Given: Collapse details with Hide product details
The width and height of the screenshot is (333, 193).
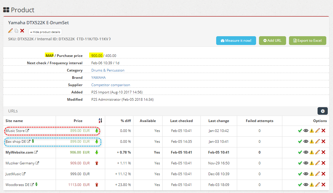Looking at the screenshot, I should pyautogui.click(x=45, y=32).
